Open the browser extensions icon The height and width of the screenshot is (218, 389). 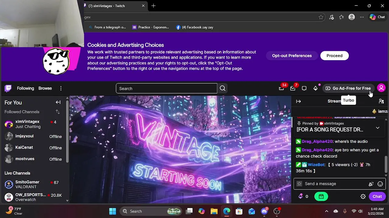click(x=332, y=17)
